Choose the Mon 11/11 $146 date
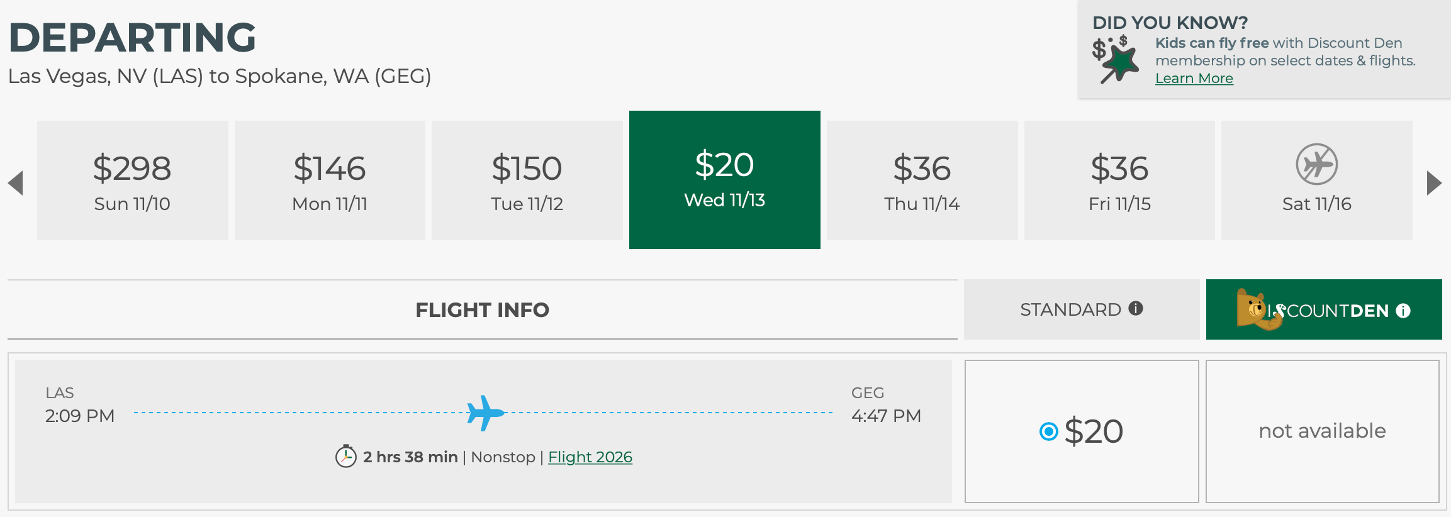The image size is (1451, 517). (330, 181)
